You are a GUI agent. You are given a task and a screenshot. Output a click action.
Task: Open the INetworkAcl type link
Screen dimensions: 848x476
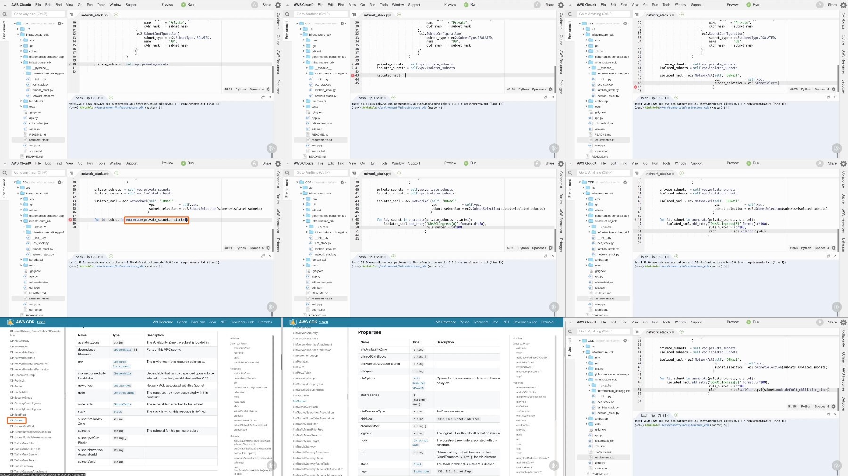point(122,386)
